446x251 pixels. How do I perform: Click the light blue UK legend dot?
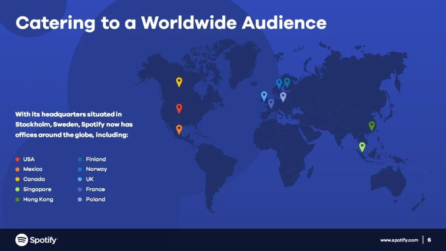[80, 179]
